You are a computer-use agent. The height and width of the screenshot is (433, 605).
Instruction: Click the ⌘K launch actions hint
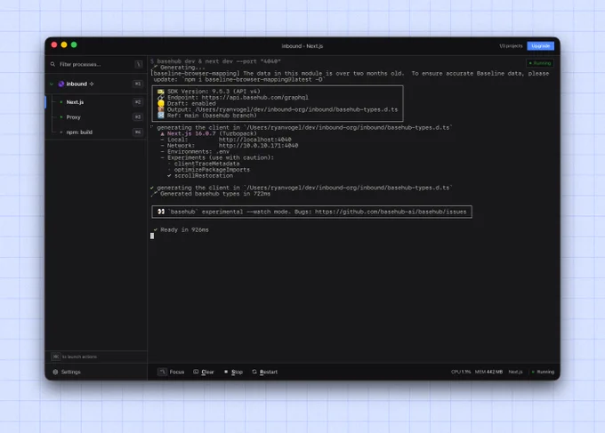coord(74,357)
